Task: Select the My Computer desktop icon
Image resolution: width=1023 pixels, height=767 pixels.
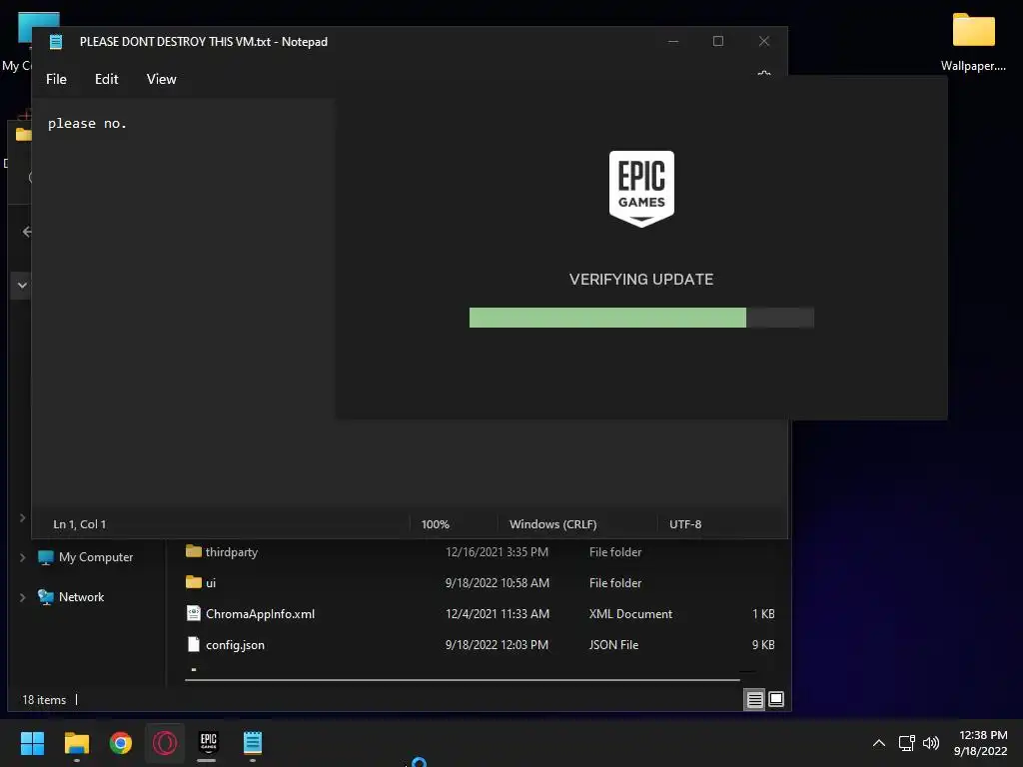Action: click(18, 41)
